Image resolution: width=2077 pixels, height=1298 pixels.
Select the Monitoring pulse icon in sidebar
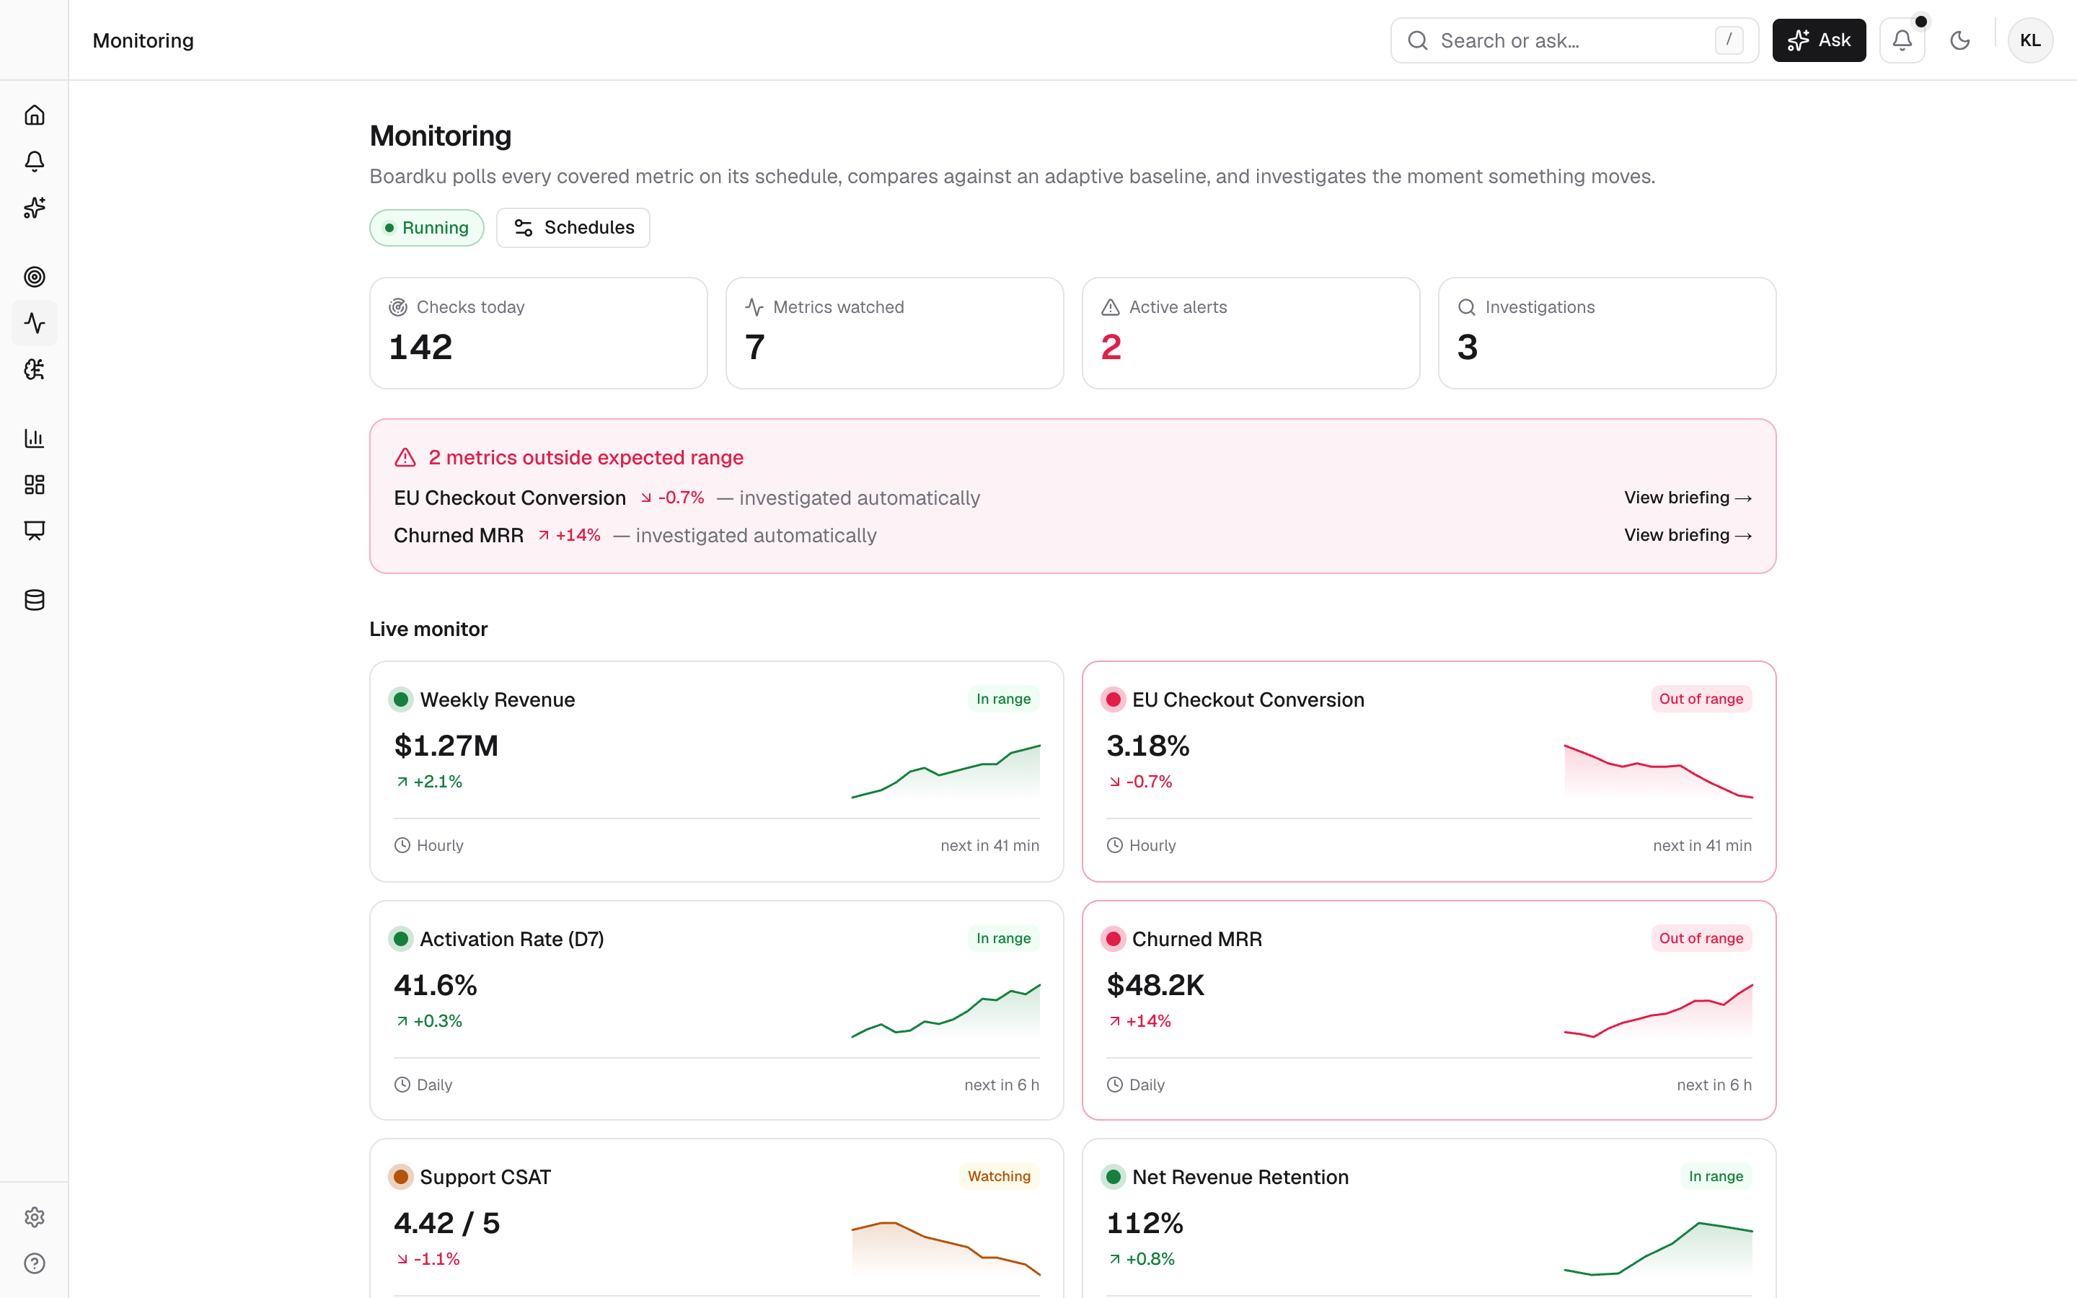coord(35,323)
